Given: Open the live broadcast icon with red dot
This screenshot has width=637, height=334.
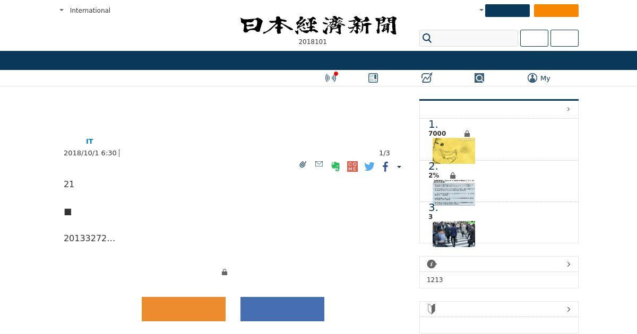Looking at the screenshot, I should [331, 78].
